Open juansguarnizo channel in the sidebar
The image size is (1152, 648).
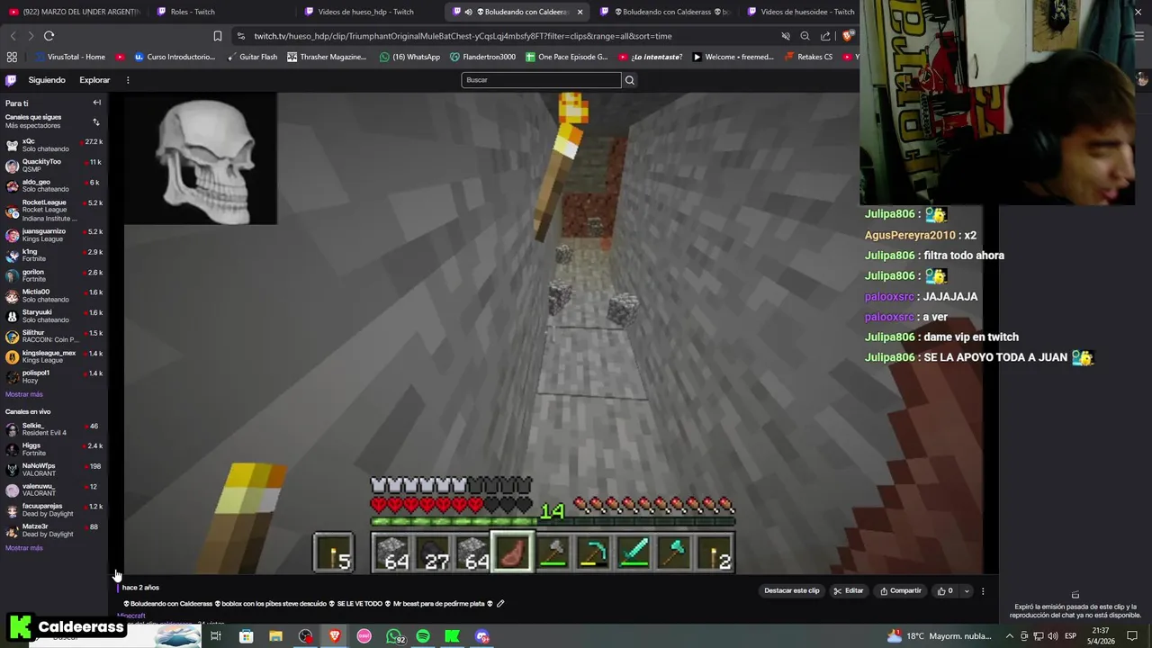coord(54,235)
